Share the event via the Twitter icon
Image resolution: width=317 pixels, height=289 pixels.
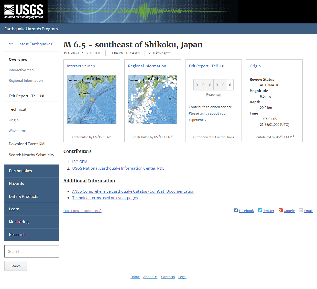[260, 210]
